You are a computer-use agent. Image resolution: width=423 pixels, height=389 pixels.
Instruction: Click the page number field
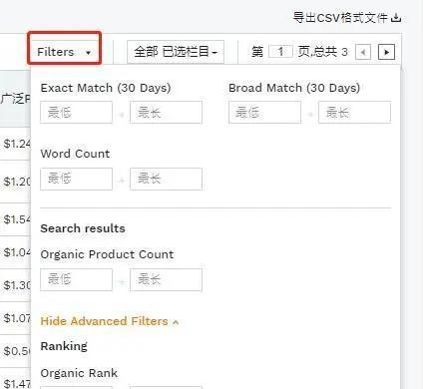(280, 52)
